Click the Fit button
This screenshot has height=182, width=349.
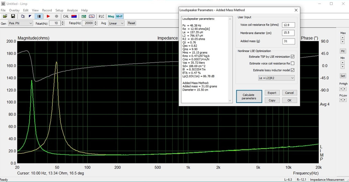point(343,51)
